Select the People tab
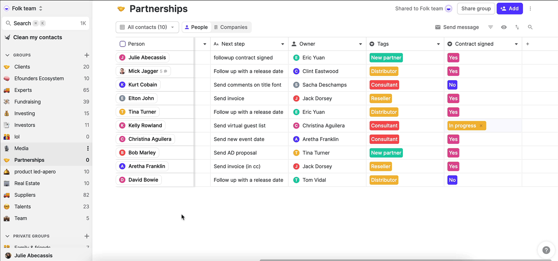 point(196,27)
